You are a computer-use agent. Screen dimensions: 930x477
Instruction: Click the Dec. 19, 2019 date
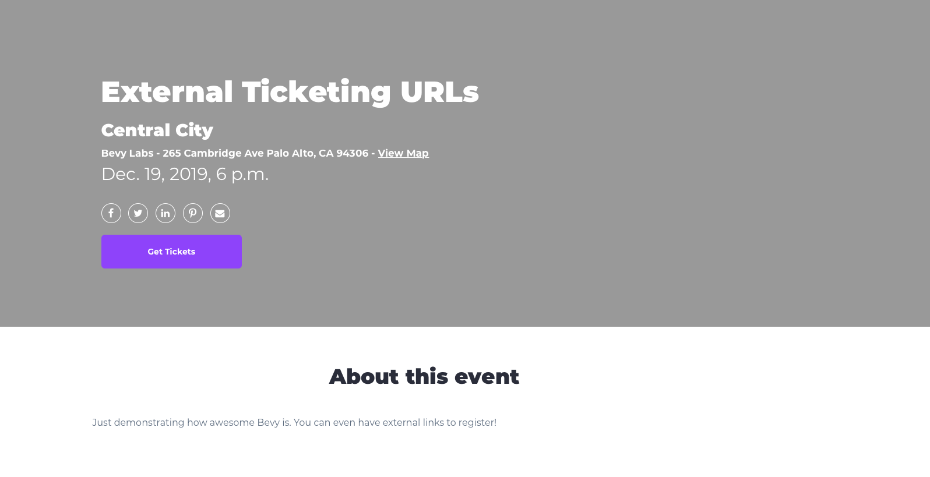coord(156,174)
